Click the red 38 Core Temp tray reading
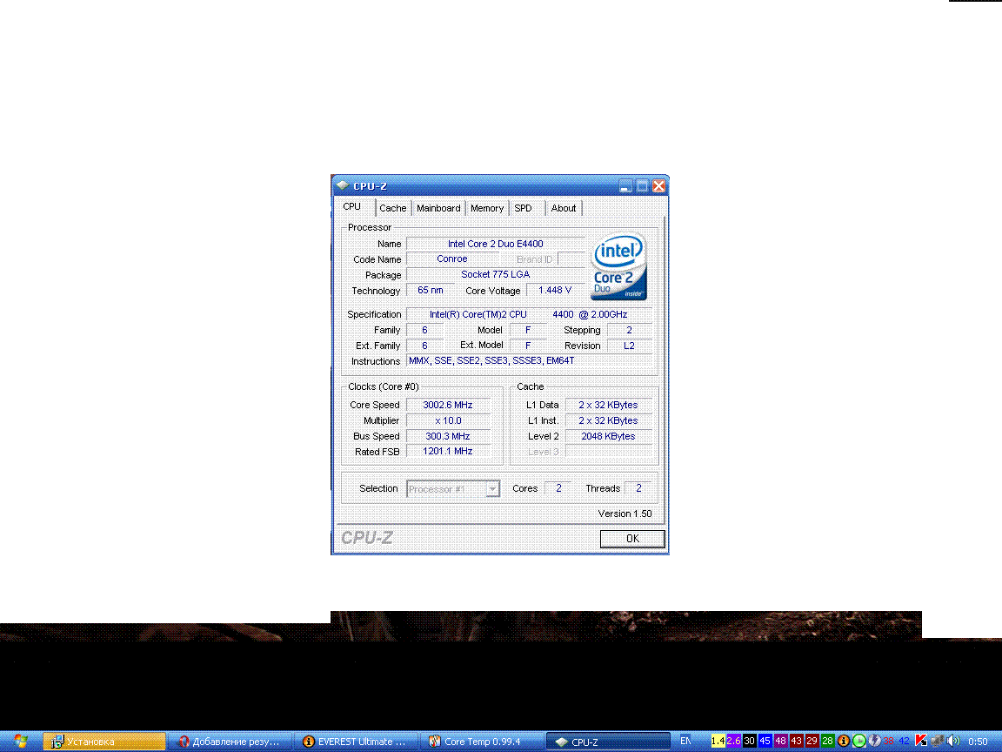The image size is (1002, 752). [888, 742]
